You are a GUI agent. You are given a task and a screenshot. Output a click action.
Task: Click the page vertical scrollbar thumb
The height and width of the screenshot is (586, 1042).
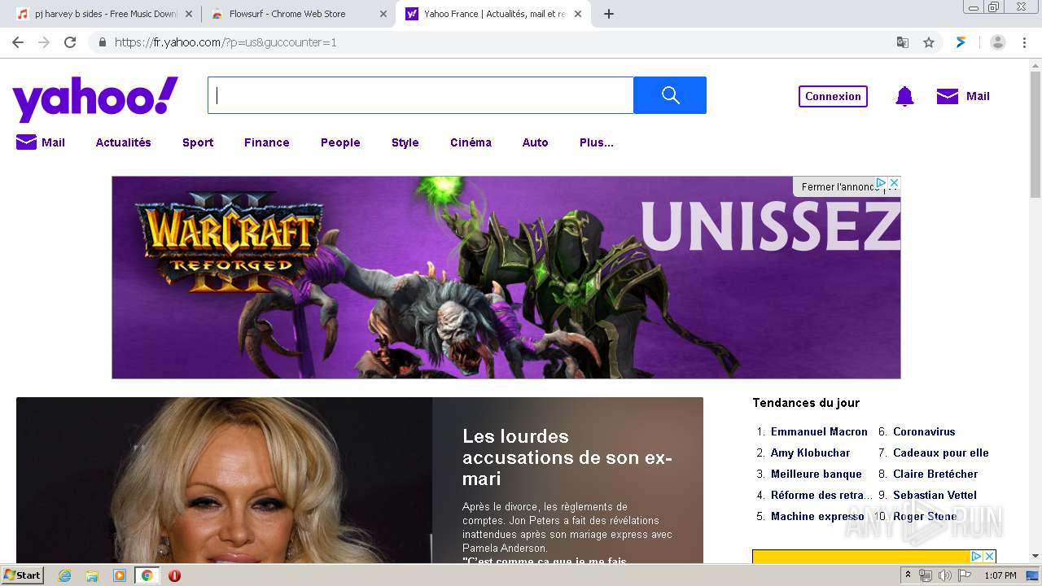point(1035,134)
